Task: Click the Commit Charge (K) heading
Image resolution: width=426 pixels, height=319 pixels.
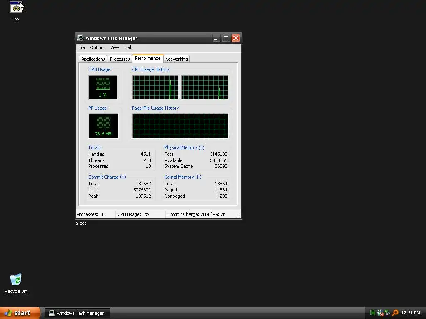Action: tap(107, 177)
